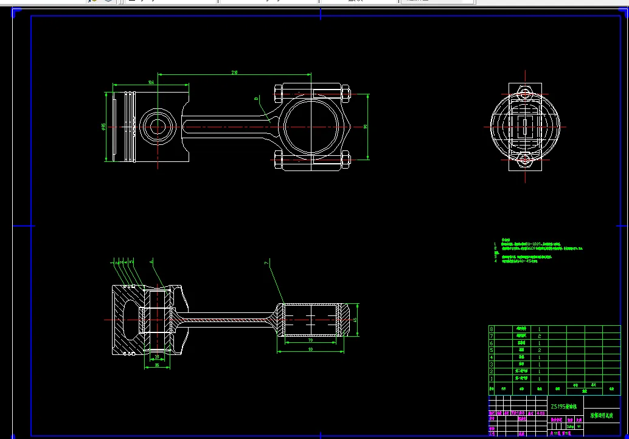The image size is (629, 439).
Task: Select the horizontal 90 dimension under section view
Action: [310, 349]
